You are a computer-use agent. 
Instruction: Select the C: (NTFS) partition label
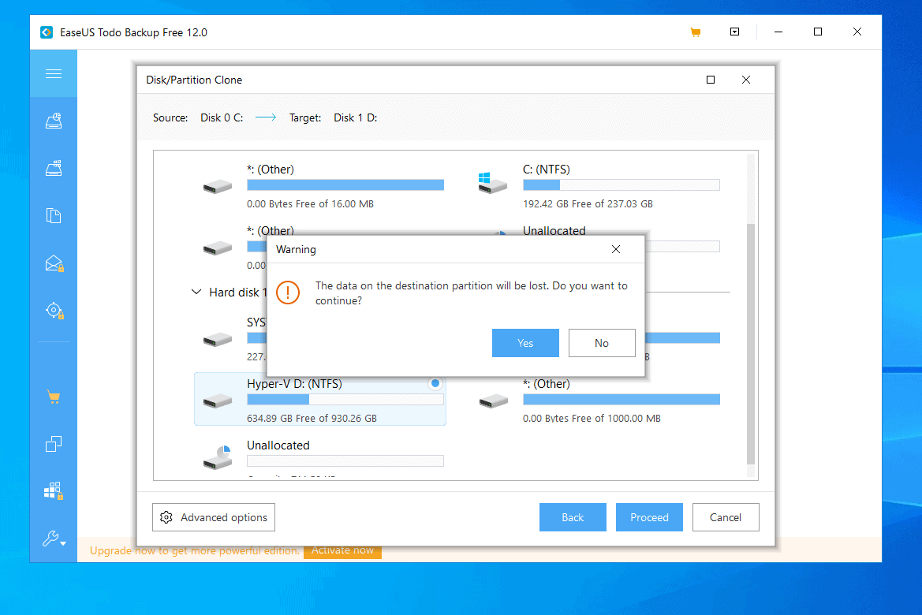click(x=547, y=170)
